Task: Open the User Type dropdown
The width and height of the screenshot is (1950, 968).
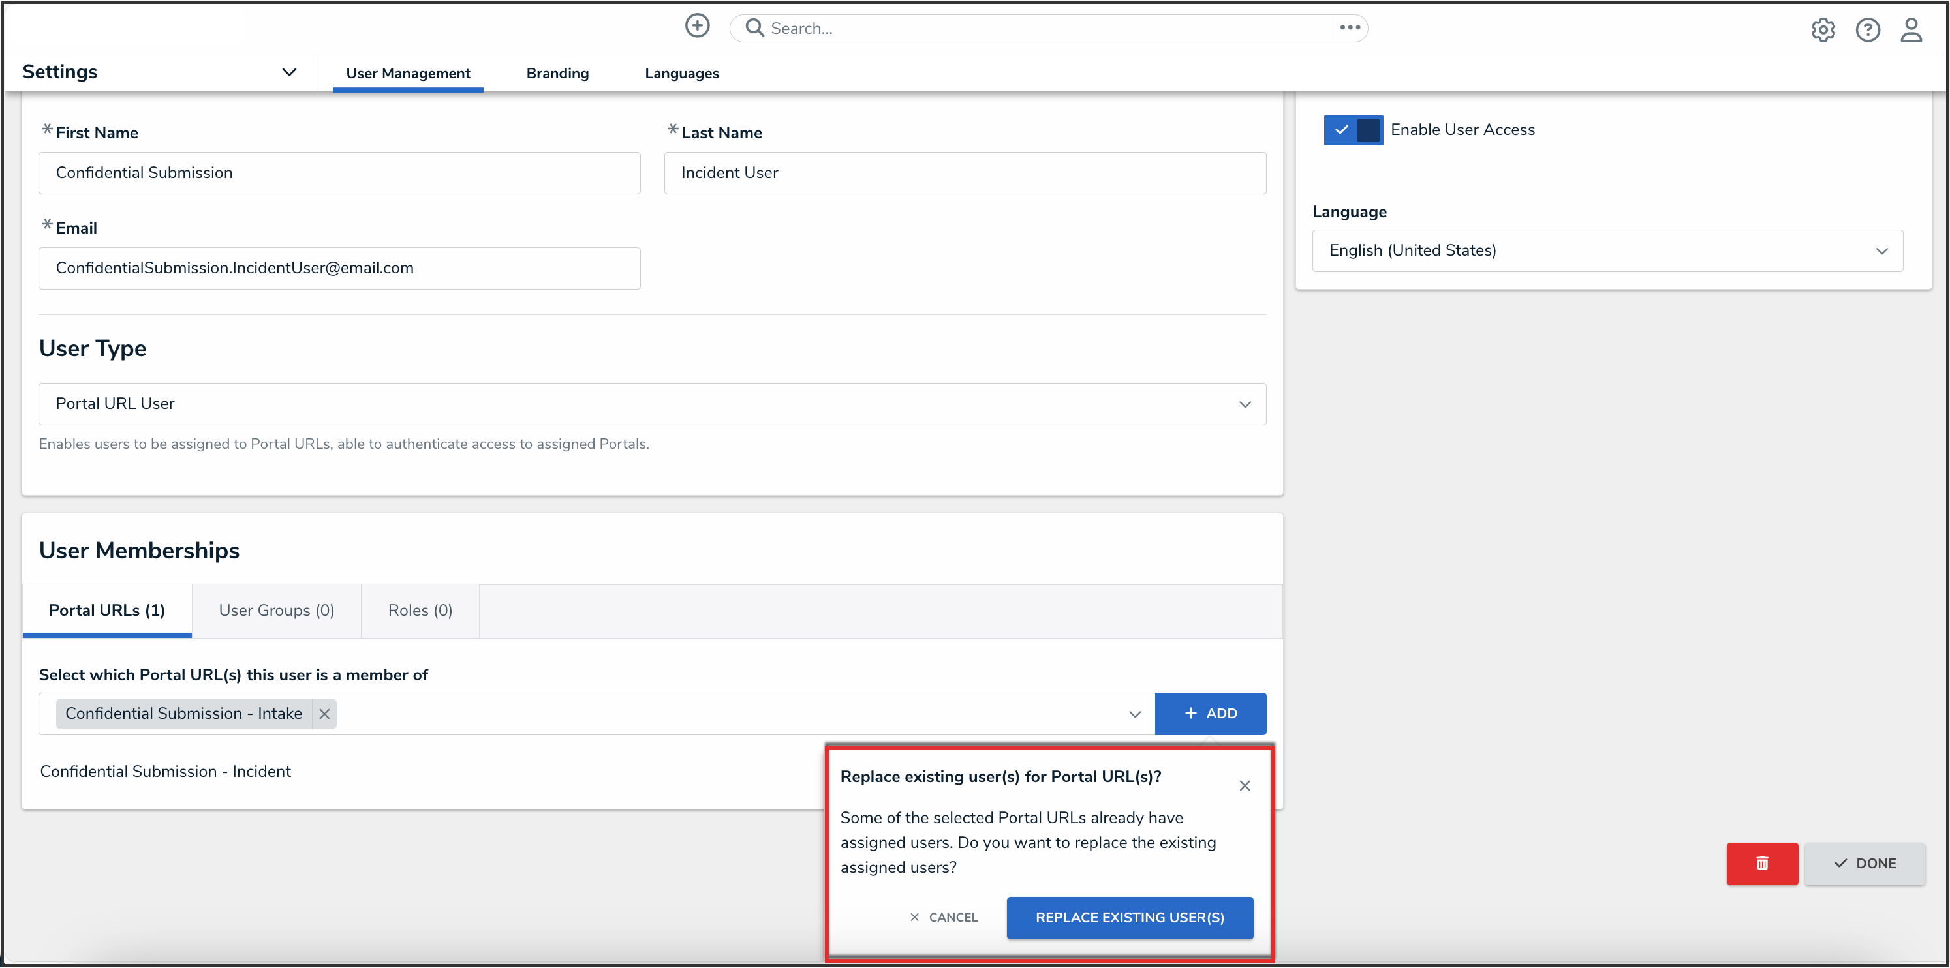Action: (652, 404)
